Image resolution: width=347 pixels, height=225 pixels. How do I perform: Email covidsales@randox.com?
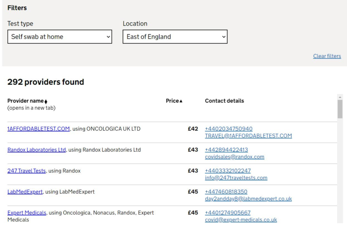coord(234,157)
